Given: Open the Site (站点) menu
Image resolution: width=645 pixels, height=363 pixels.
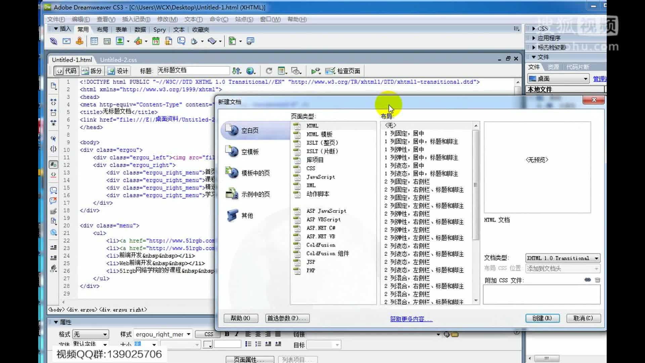Looking at the screenshot, I should 244,19.
